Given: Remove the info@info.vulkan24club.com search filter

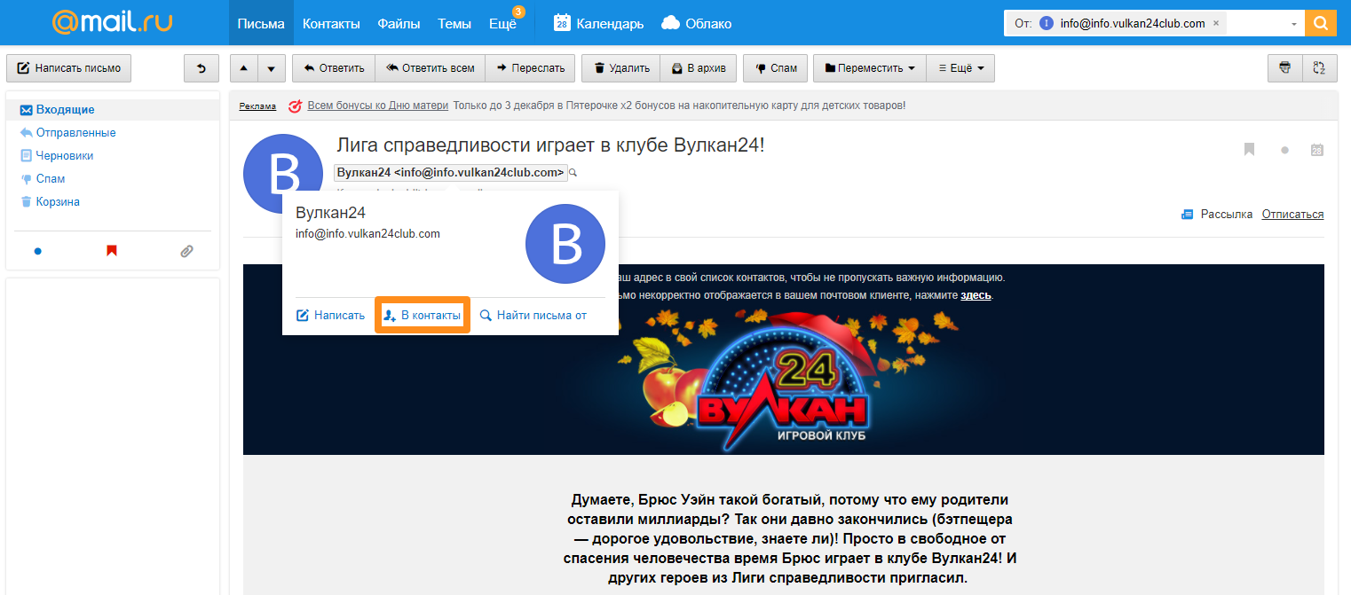Looking at the screenshot, I should click(x=1215, y=23).
